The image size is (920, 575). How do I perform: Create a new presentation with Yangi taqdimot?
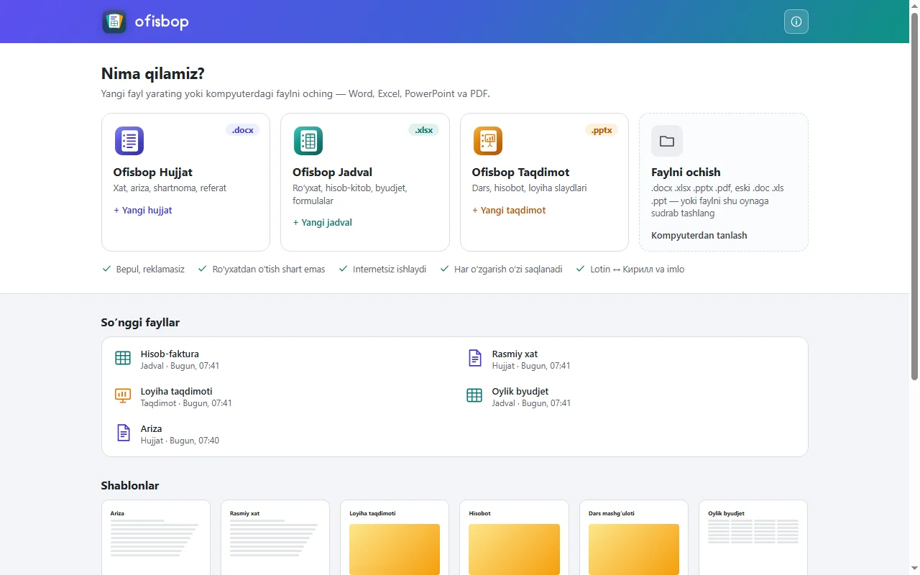click(x=509, y=211)
